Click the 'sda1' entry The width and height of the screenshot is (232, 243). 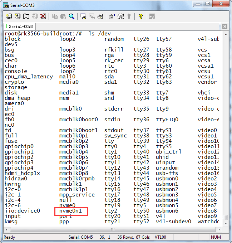tap(111, 82)
